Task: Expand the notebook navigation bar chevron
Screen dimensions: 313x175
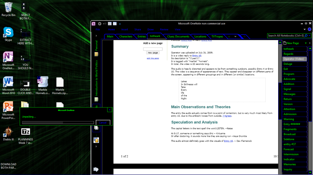Action: pos(96,36)
